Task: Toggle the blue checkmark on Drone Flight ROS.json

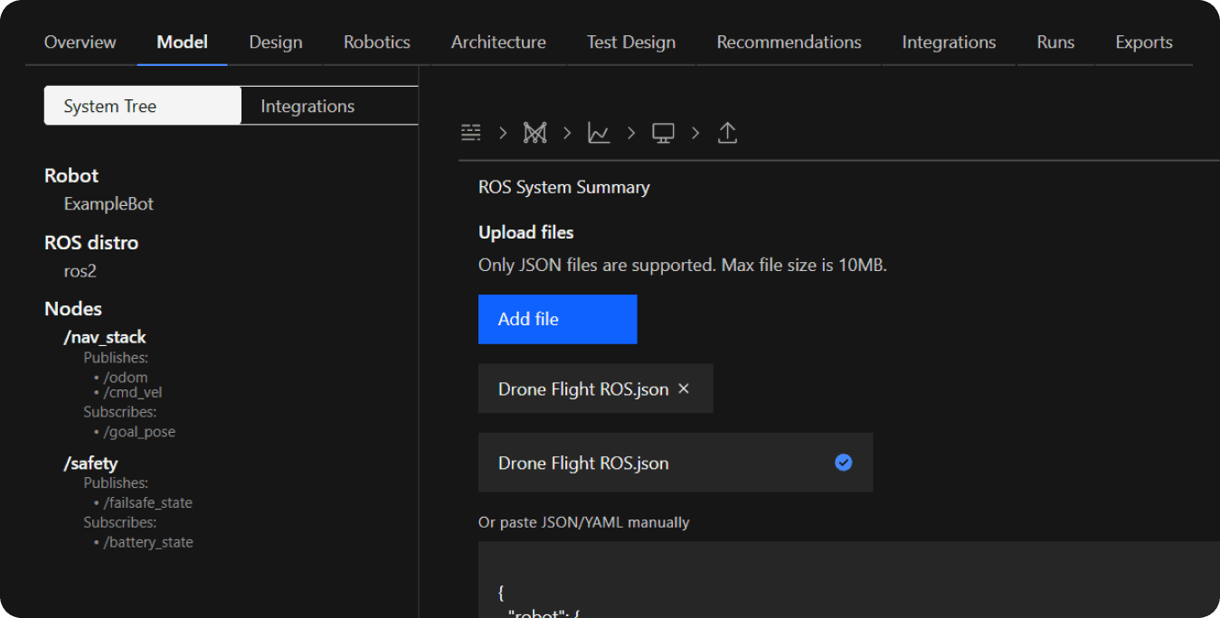Action: pos(843,463)
